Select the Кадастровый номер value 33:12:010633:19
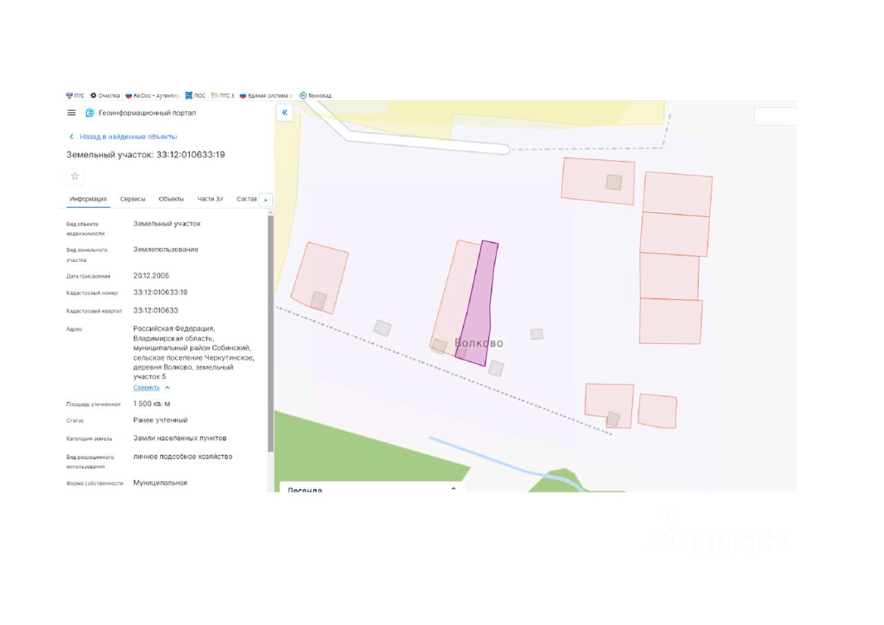Image resolution: width=884 pixels, height=625 pixels. 160,293
